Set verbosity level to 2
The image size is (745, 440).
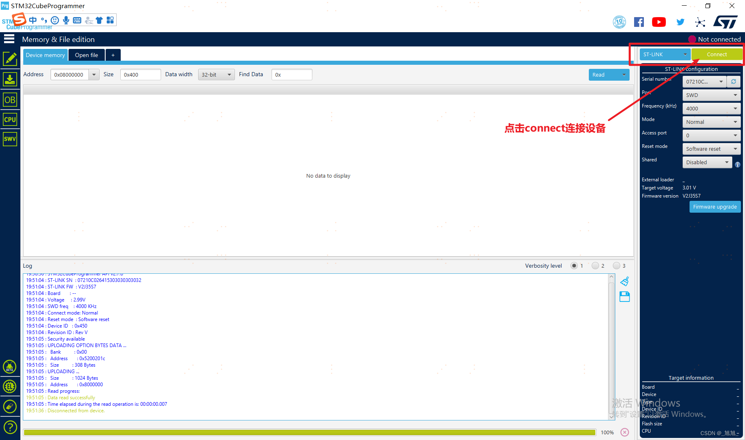[595, 266]
